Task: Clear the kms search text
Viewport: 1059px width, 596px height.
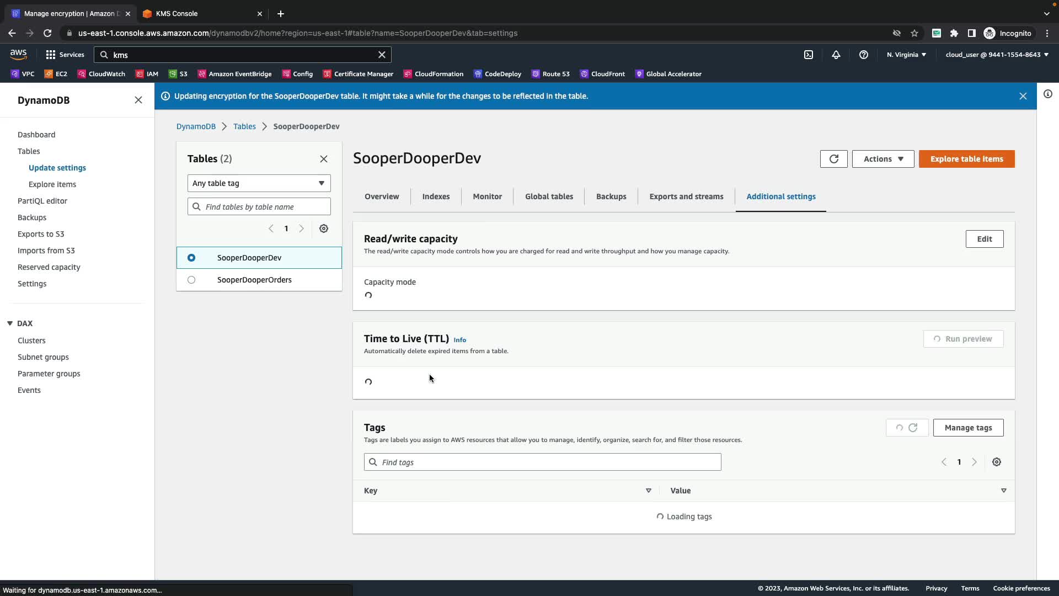Action: pyautogui.click(x=382, y=55)
